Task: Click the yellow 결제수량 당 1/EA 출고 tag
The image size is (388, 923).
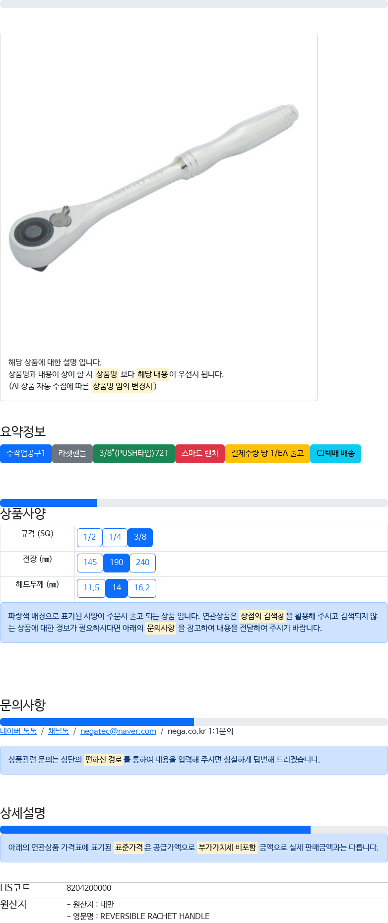Action: point(267,454)
